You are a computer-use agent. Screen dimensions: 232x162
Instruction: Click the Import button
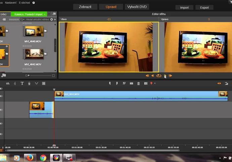(184, 7)
